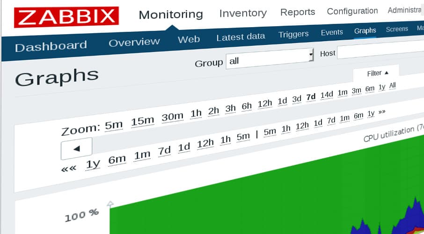Click the ZABBIX logo
Image resolution: width=424 pixels, height=234 pixels.
[66, 17]
